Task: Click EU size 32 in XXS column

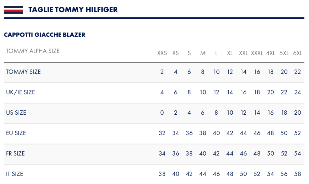Action: (x=162, y=133)
